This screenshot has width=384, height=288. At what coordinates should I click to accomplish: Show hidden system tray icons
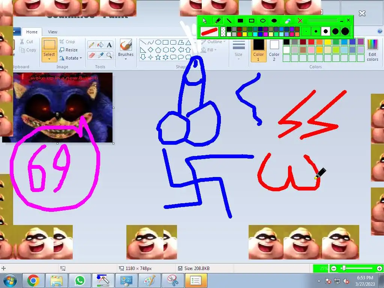pos(319,281)
